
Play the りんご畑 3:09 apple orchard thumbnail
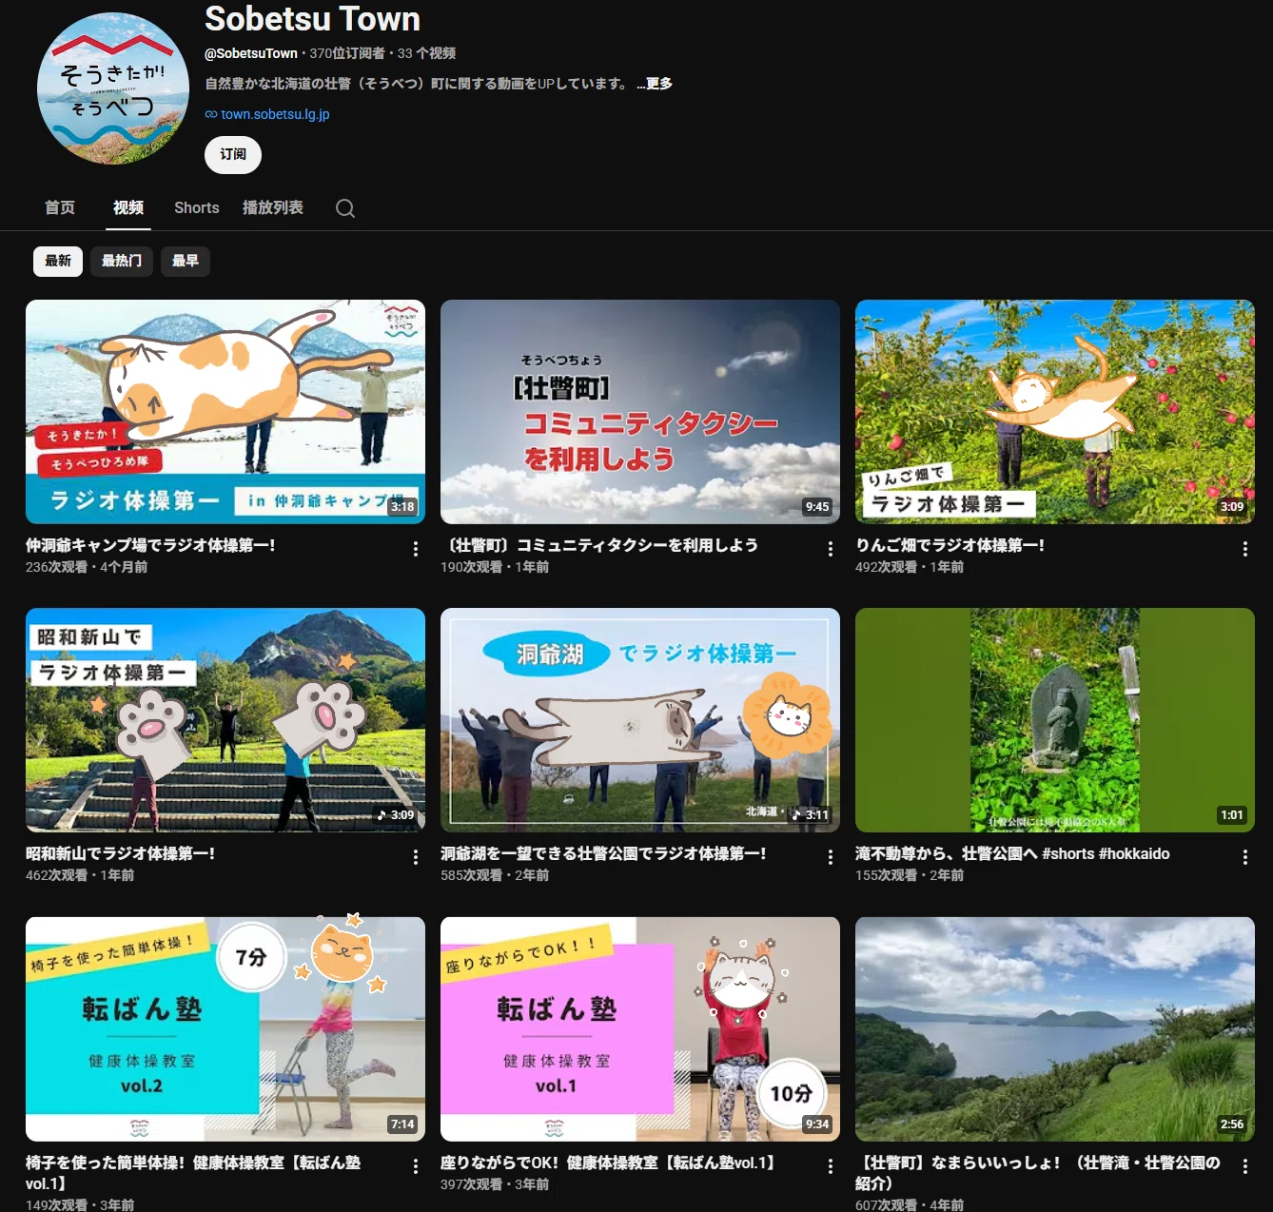click(1055, 412)
